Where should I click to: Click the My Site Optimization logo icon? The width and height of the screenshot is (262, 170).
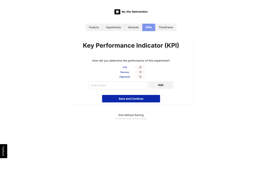(x=117, y=12)
